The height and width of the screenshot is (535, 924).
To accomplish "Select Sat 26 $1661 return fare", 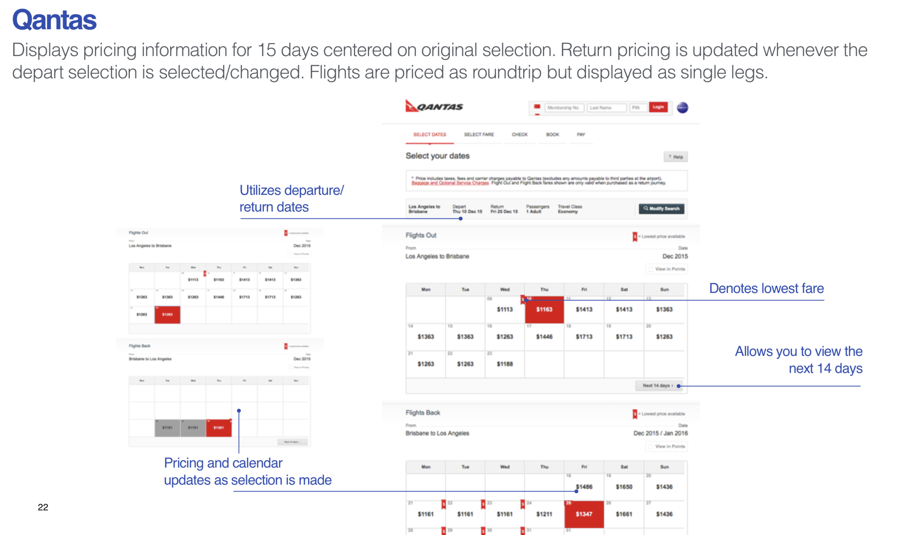I will (x=624, y=514).
